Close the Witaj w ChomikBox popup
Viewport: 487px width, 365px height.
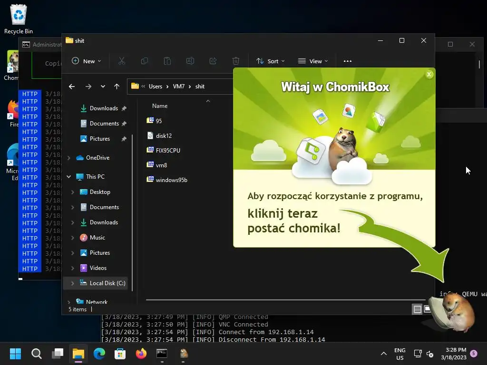(429, 75)
